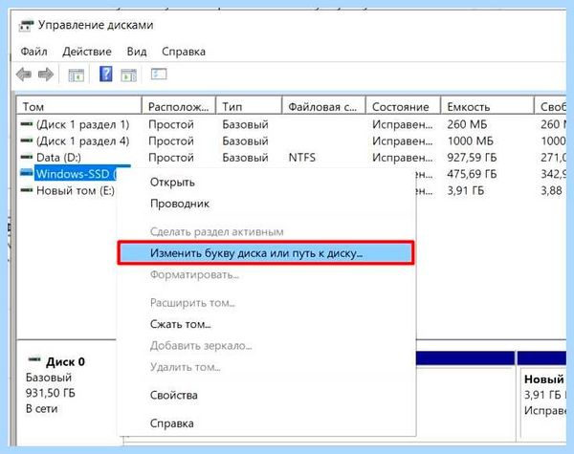Click the drive icon beside Диск 1 раздел 4
Screen dimensions: 574x454
[x=27, y=141]
